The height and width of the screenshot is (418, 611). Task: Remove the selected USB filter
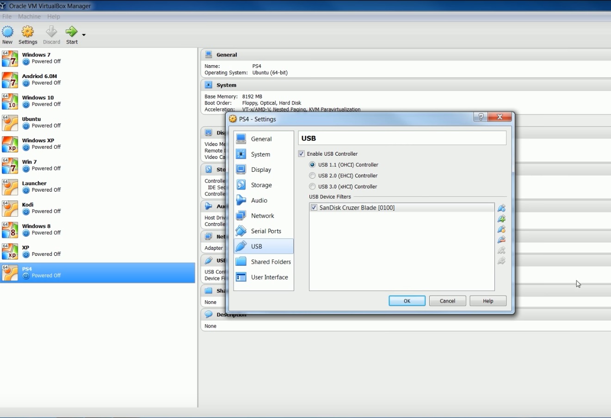click(501, 240)
